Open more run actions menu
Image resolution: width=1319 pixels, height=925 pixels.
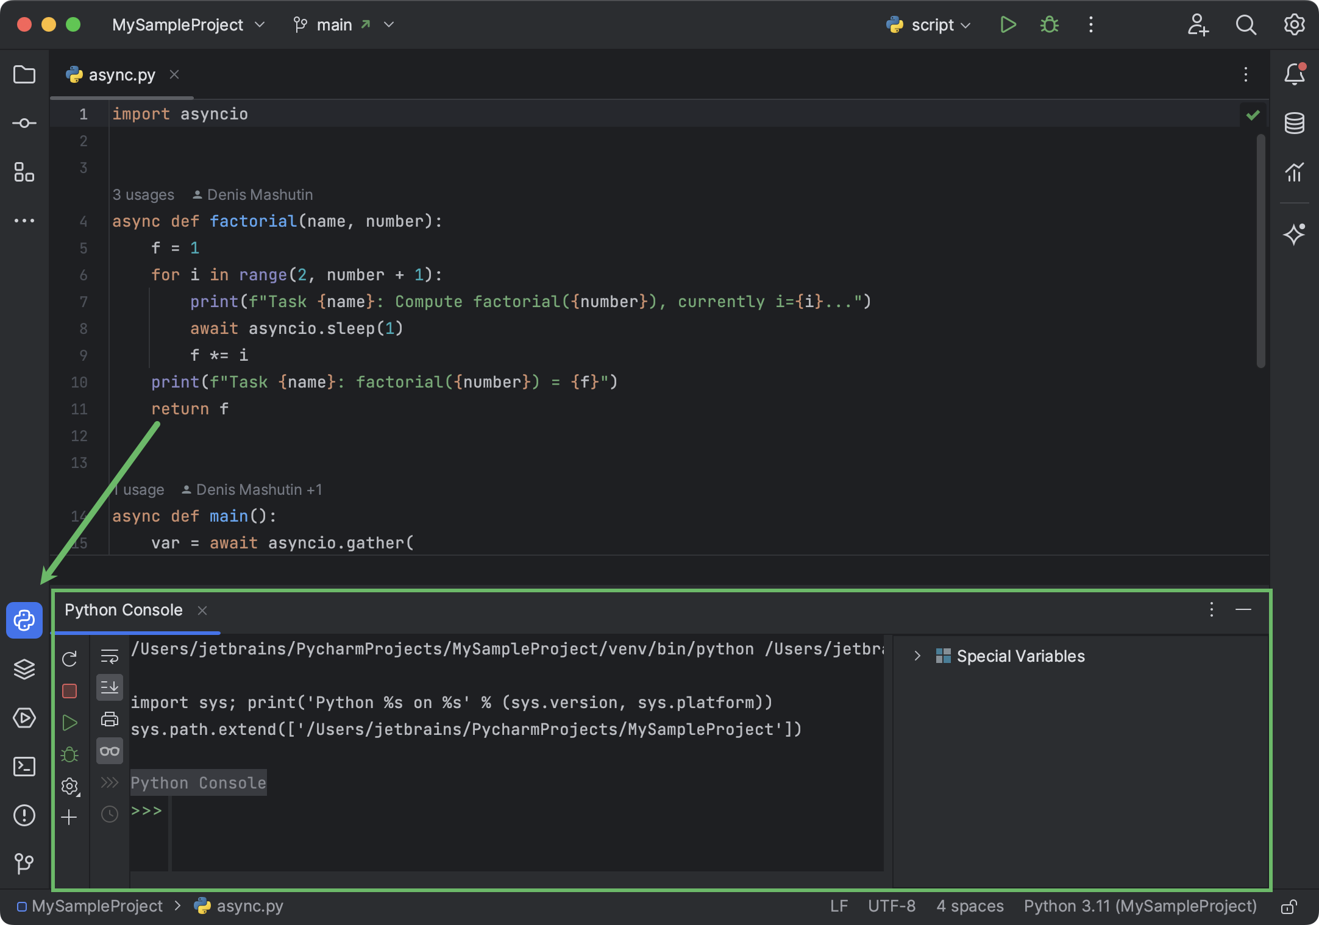click(x=1091, y=25)
